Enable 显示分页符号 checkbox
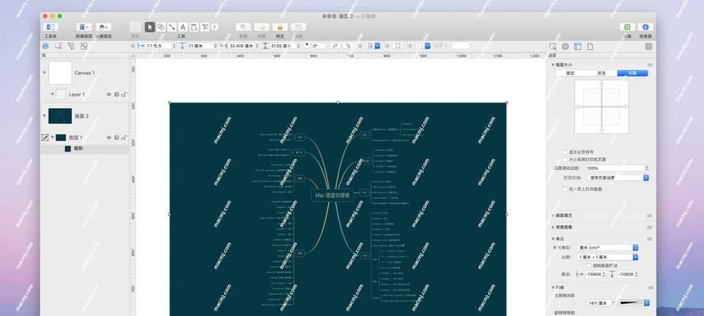The height and width of the screenshot is (316, 704). 565,152
